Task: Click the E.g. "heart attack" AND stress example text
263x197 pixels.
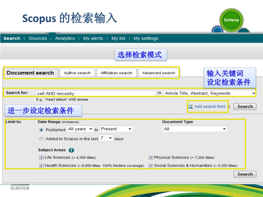Action: [x=62, y=100]
